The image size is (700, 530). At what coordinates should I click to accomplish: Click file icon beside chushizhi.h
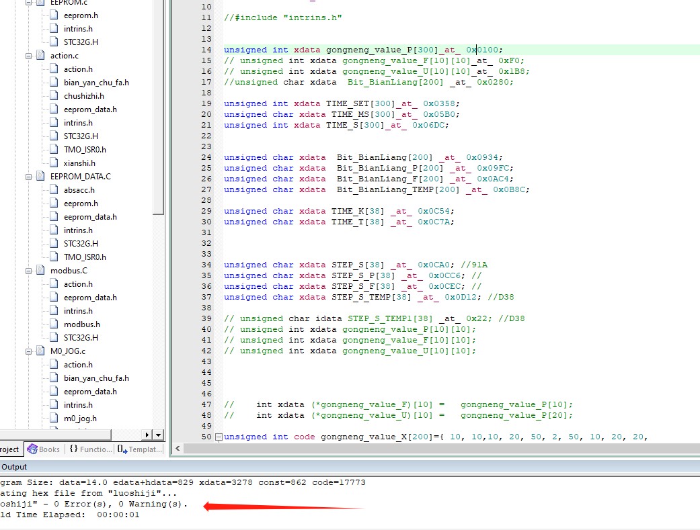click(x=54, y=95)
